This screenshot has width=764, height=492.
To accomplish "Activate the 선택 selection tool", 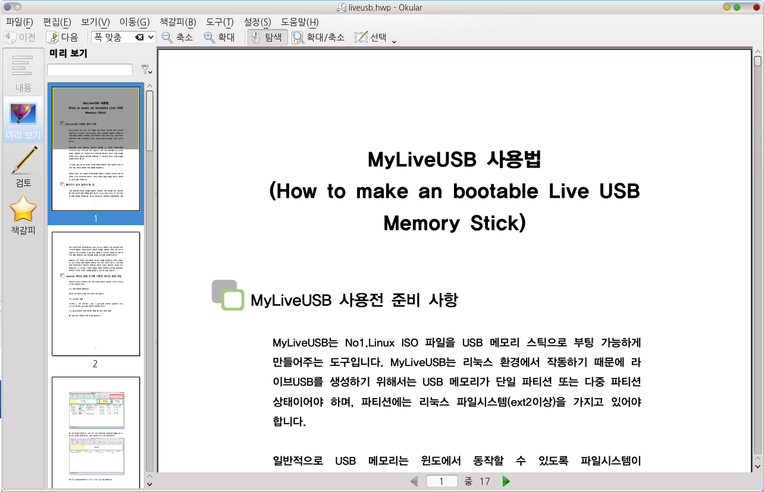I will click(x=371, y=37).
